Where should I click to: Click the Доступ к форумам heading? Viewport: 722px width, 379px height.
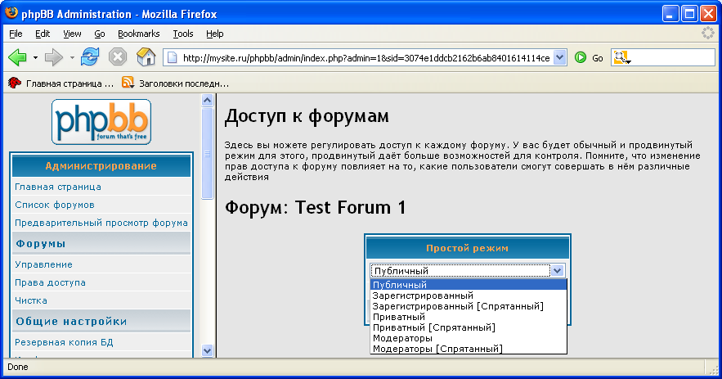pos(307,116)
